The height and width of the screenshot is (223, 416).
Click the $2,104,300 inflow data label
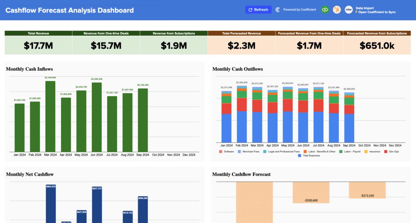(143, 85)
